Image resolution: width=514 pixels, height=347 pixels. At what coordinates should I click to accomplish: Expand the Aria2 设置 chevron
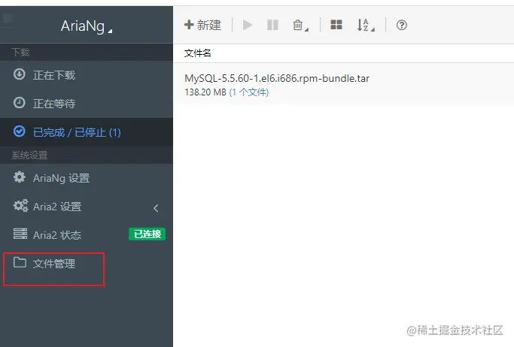click(x=156, y=208)
